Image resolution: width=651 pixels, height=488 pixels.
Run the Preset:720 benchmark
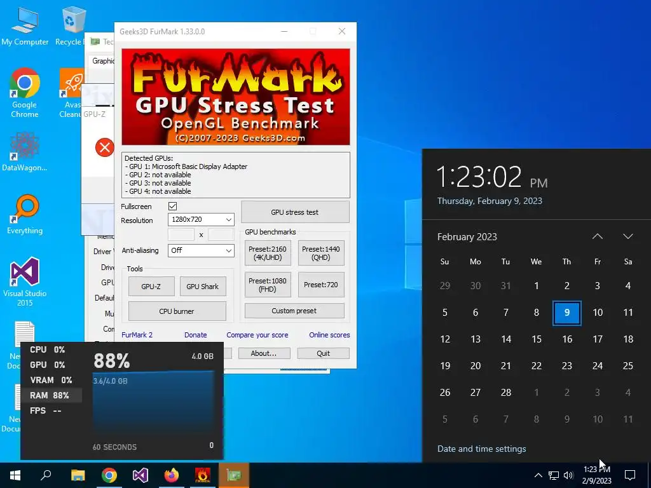click(321, 285)
